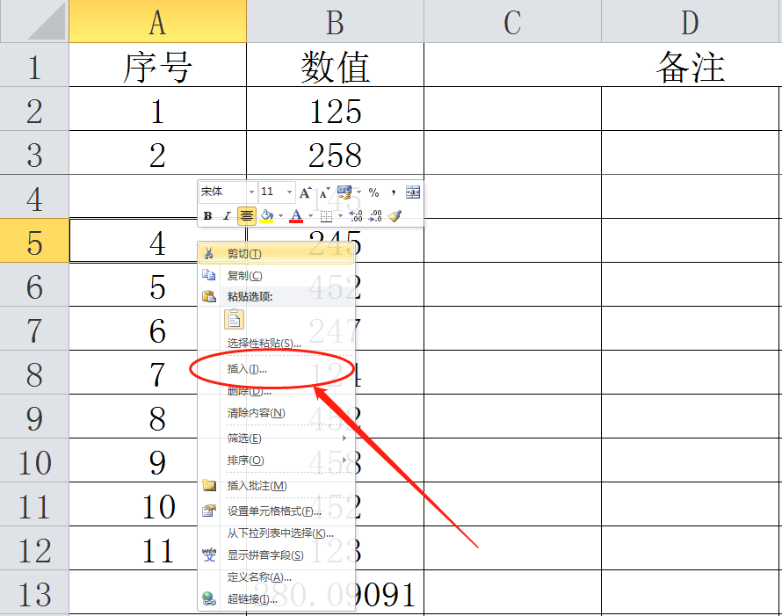782x616 pixels.
Task: Open 选择性粘贴(S) dialog
Action: (x=277, y=344)
